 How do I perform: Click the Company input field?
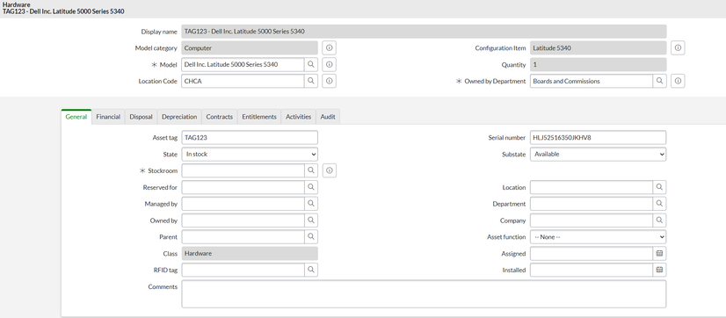coord(592,220)
